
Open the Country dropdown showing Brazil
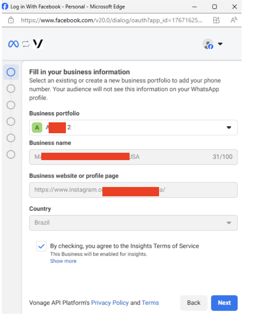(133, 223)
